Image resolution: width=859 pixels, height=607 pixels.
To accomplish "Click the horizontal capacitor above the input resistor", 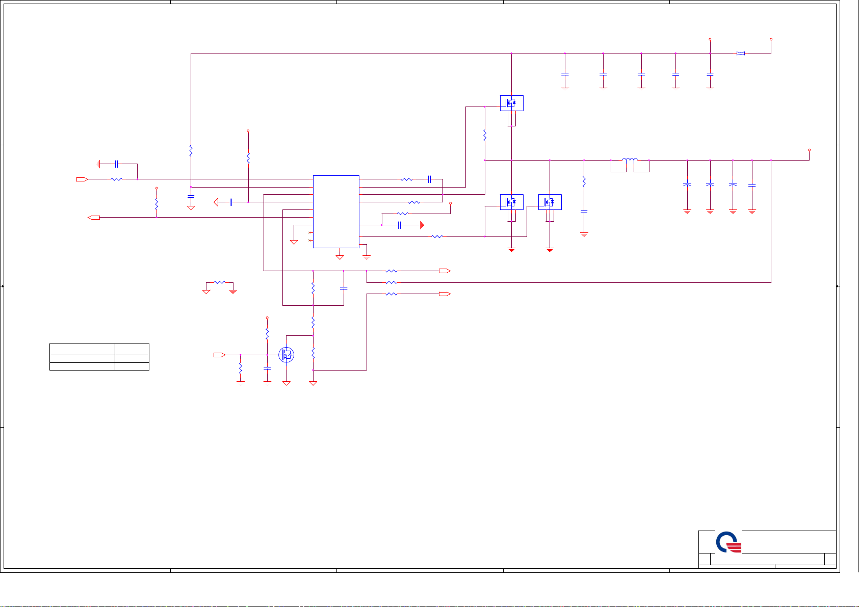I will click(x=117, y=164).
